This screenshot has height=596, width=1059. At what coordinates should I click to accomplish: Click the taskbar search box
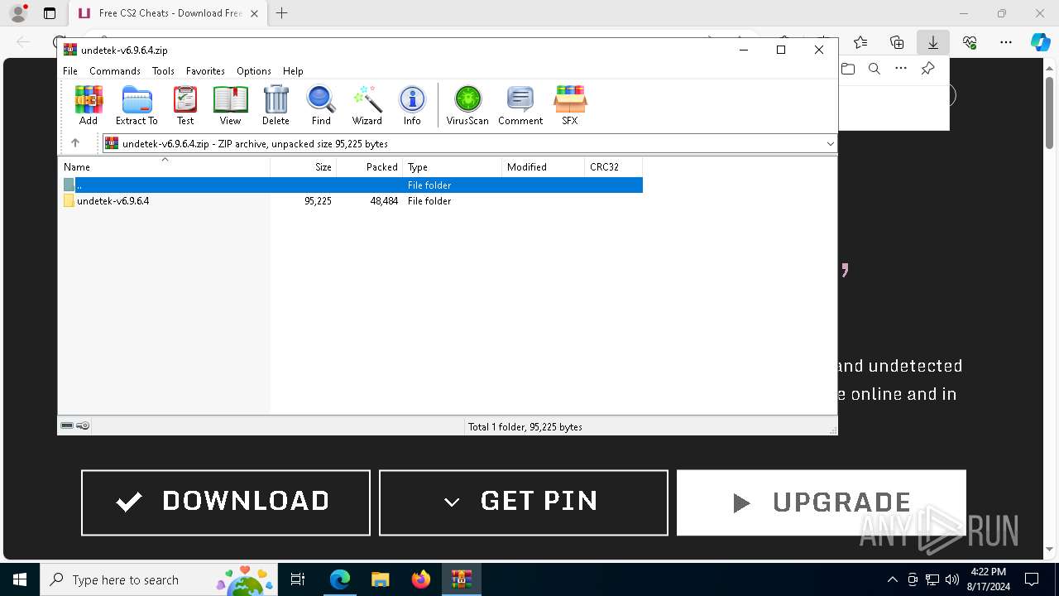159,579
